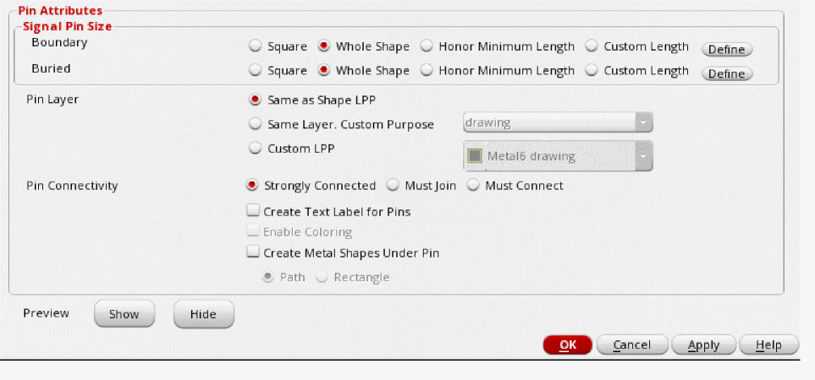Click the Metal6 layer color swatch
815x380 pixels.
475,156
